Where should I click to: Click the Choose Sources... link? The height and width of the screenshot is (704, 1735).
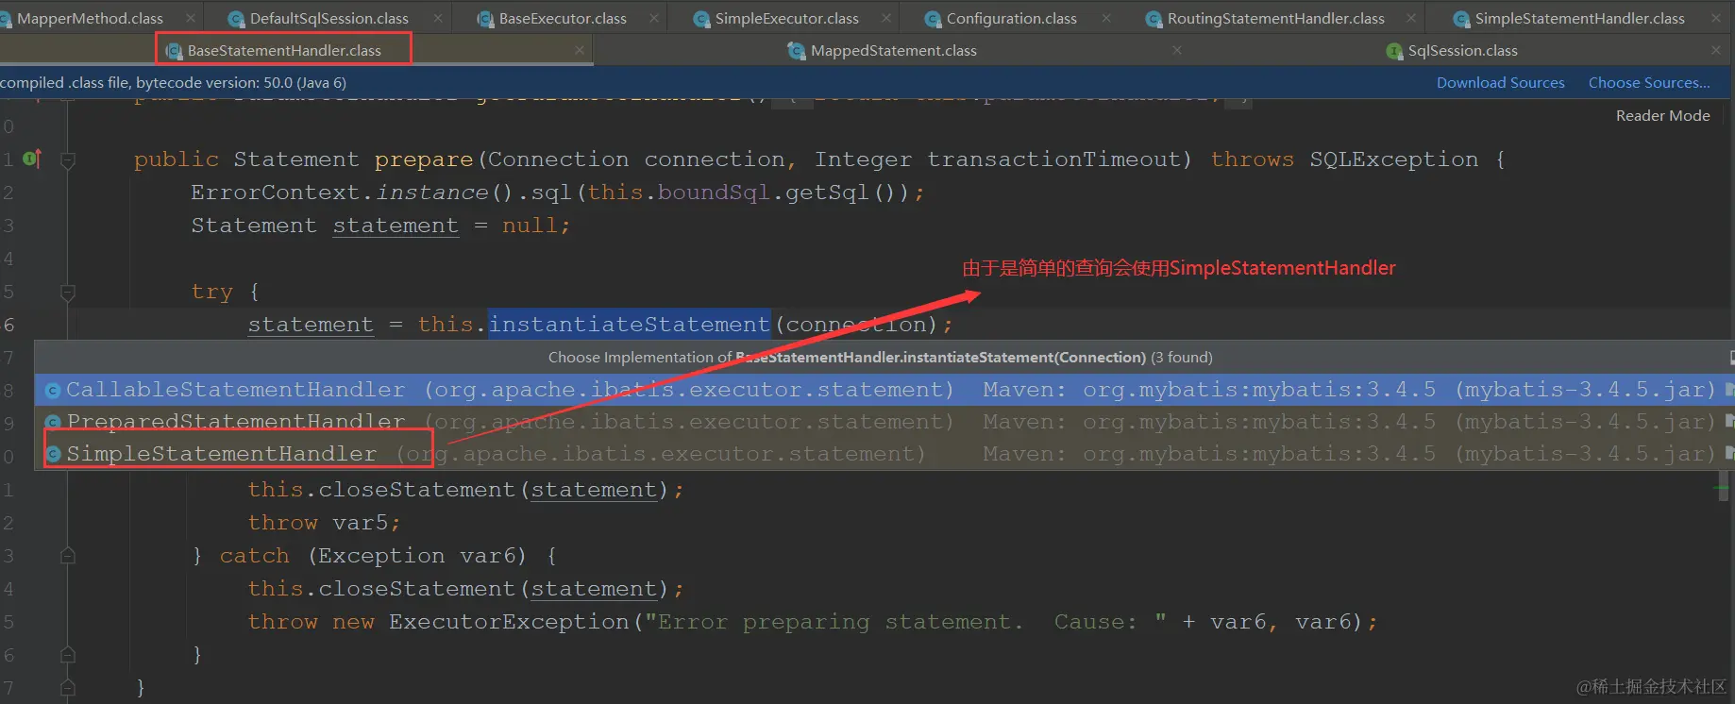pos(1649,83)
